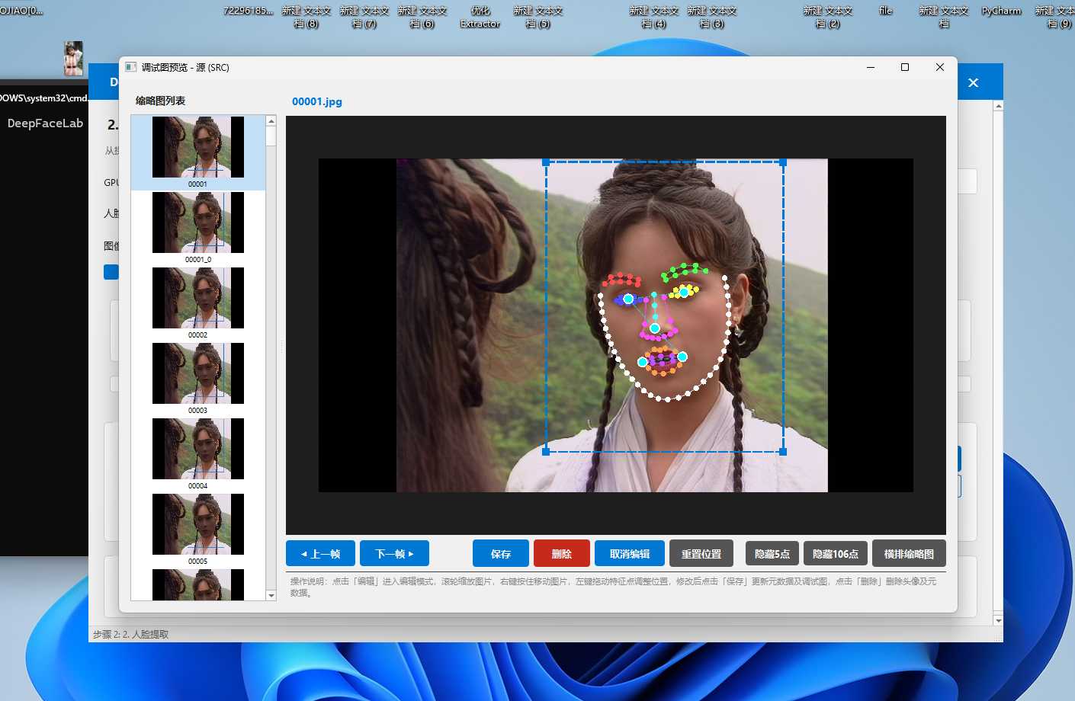Click the cyan left eye landmark point
Image resolution: width=1075 pixels, height=701 pixels.
click(x=628, y=299)
